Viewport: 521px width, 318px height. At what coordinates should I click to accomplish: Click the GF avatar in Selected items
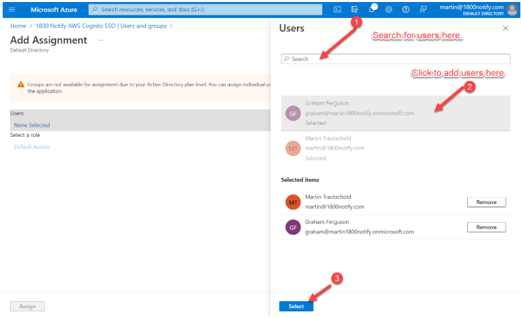(x=293, y=227)
